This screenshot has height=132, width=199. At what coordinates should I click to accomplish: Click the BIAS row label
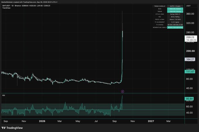pos(160,9)
